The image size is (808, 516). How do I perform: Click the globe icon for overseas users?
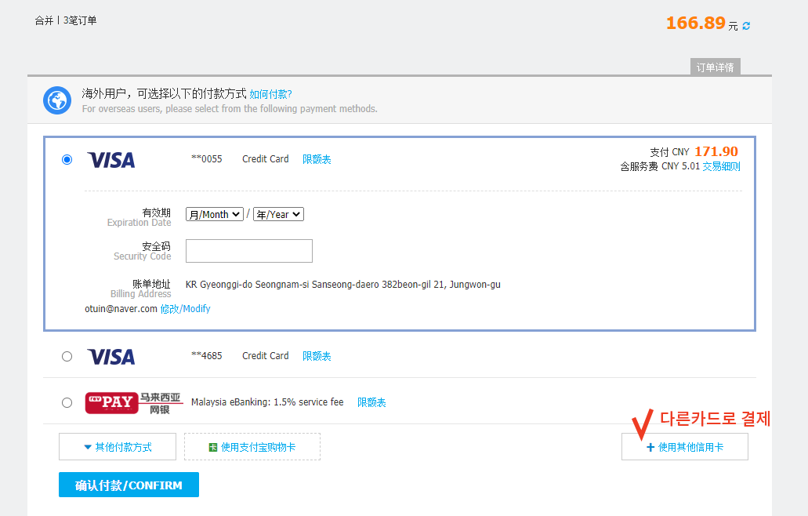click(x=57, y=100)
